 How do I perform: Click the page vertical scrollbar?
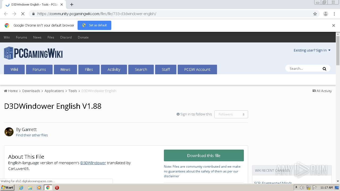(338, 50)
